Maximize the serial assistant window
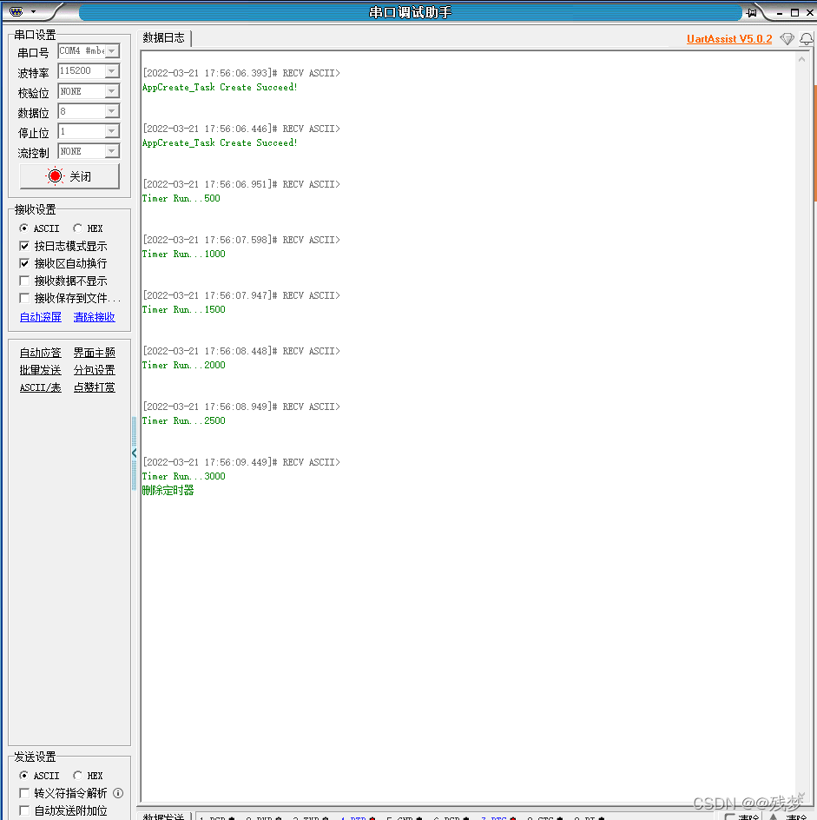Screen dimensions: 817x820 click(x=794, y=12)
